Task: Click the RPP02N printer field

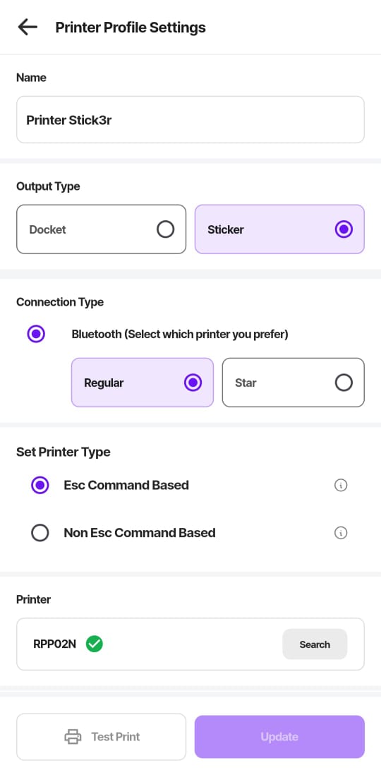Action: pos(190,644)
